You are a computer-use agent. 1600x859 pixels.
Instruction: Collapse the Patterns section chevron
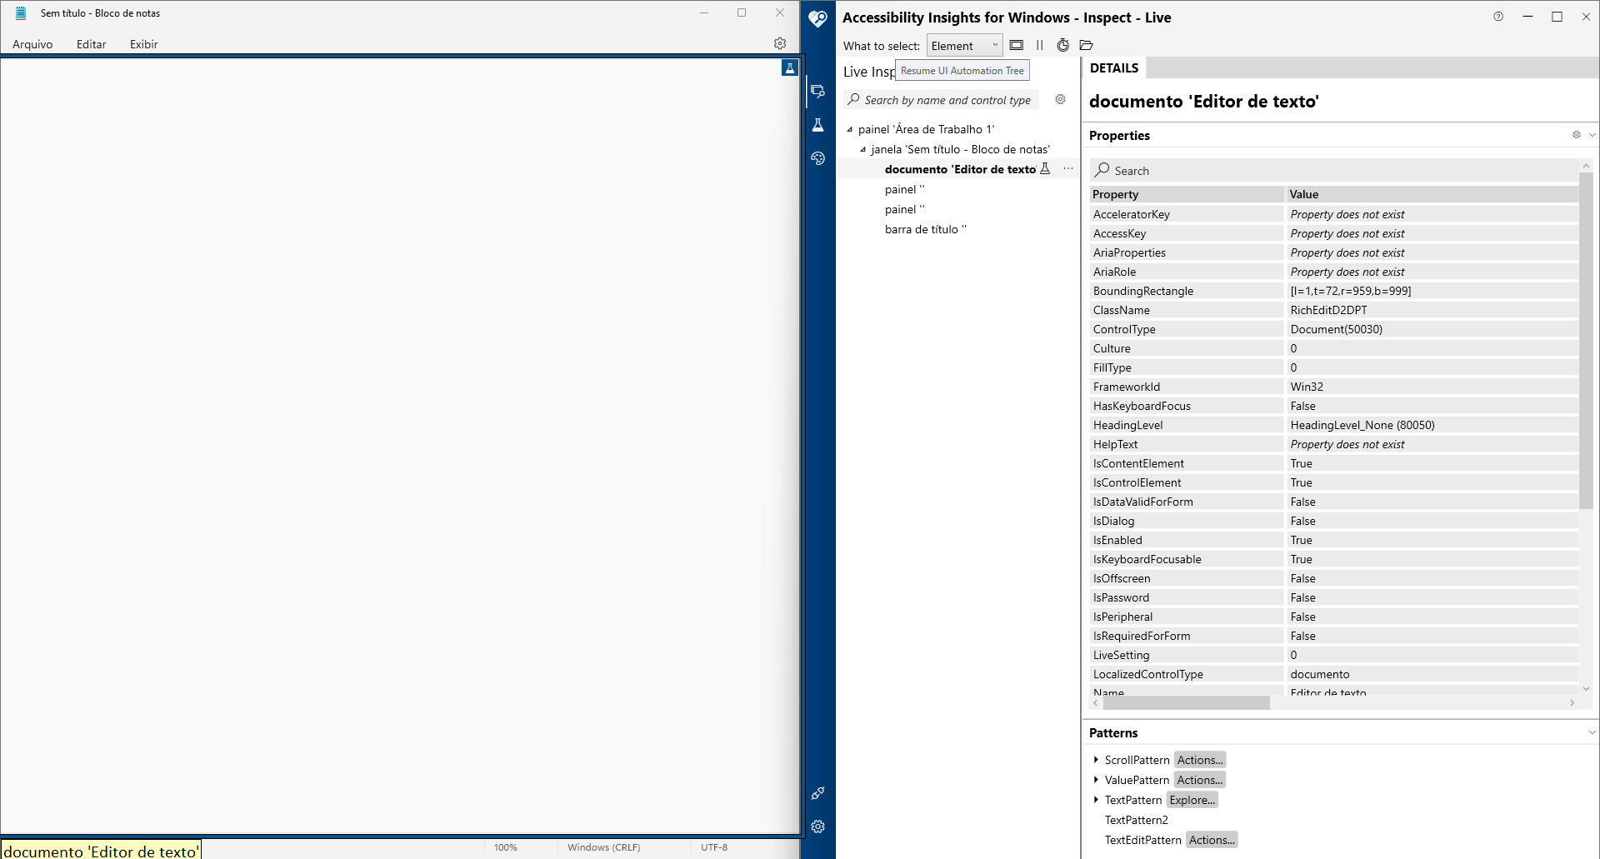[x=1592, y=733]
